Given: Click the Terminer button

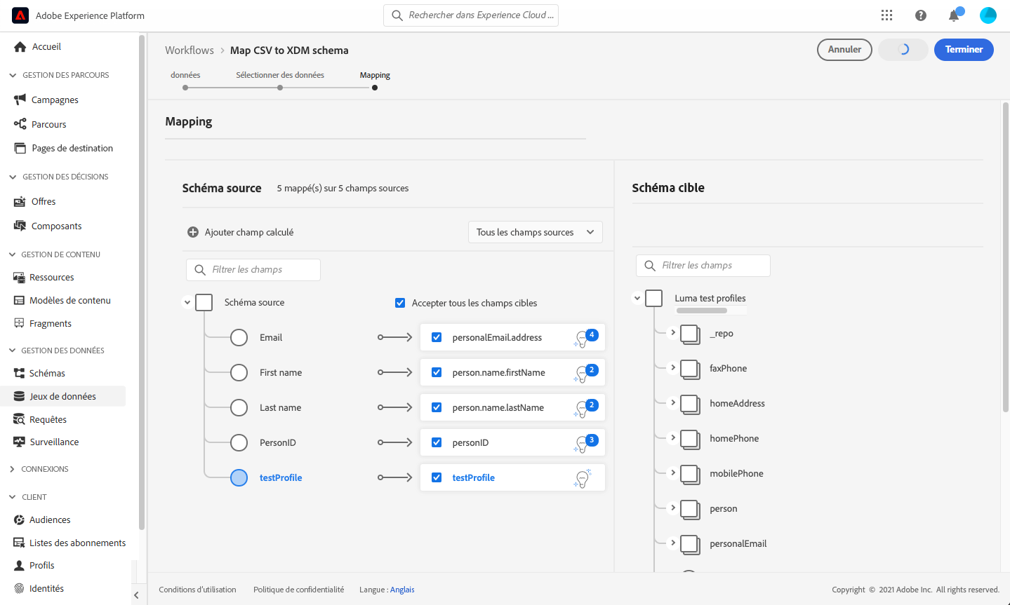Looking at the screenshot, I should tap(964, 50).
